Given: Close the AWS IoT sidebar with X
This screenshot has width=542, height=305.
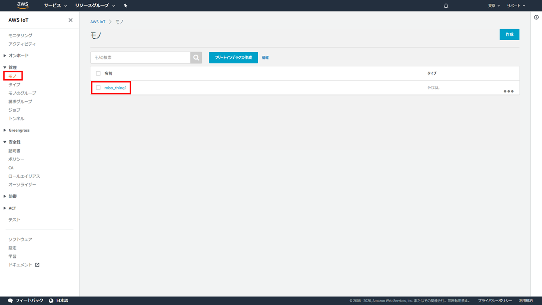Looking at the screenshot, I should [x=70, y=20].
